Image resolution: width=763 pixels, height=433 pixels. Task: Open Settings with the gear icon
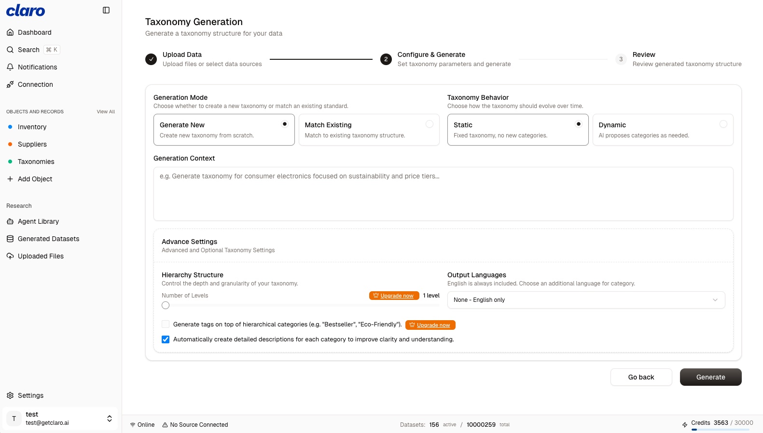point(10,395)
